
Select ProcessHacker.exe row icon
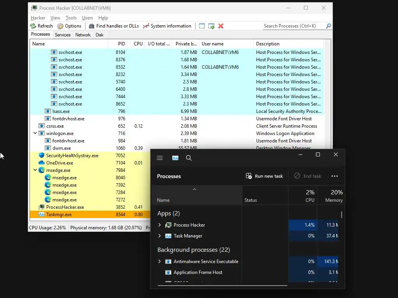[x=41, y=207]
